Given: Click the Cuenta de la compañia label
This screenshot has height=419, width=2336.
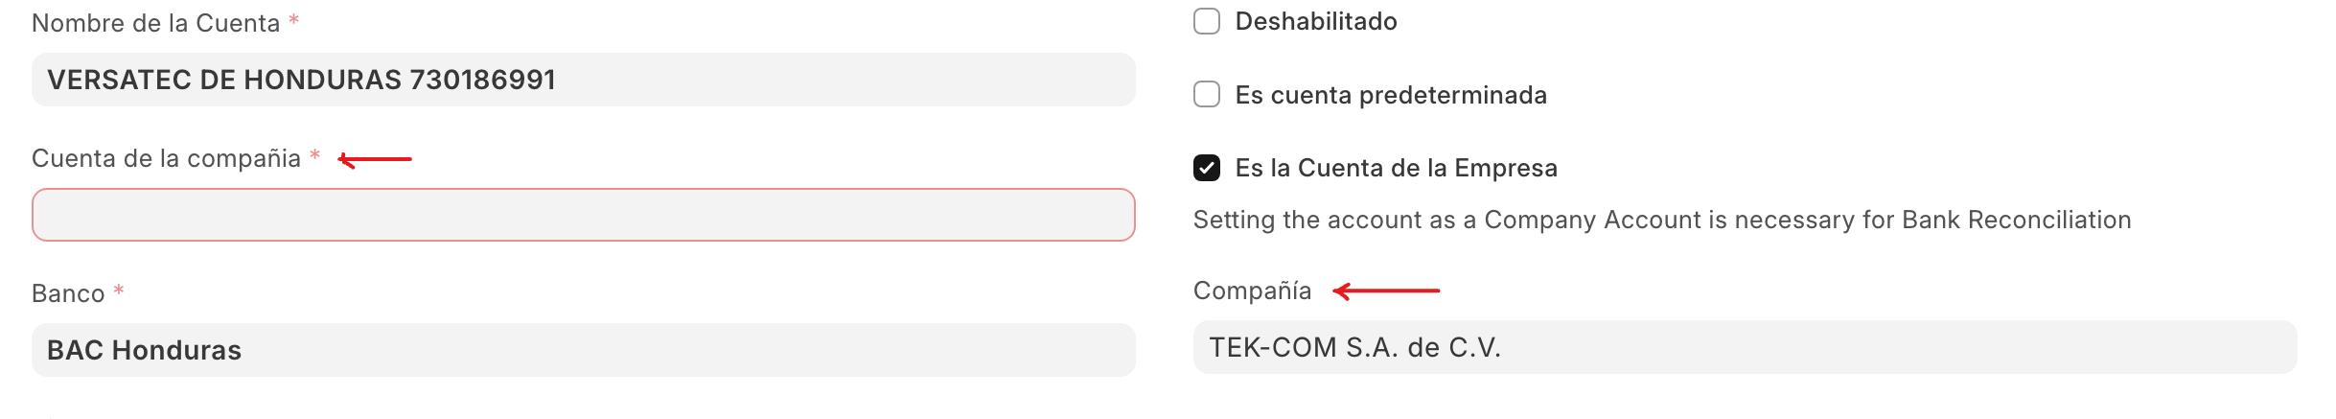Looking at the screenshot, I should click(166, 158).
